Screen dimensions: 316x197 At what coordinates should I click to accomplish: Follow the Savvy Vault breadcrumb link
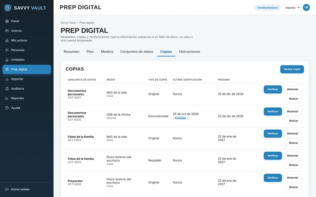click(x=68, y=23)
